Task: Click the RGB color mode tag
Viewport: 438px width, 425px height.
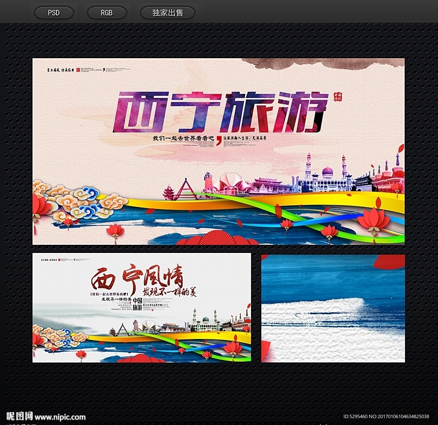Action: [107, 13]
